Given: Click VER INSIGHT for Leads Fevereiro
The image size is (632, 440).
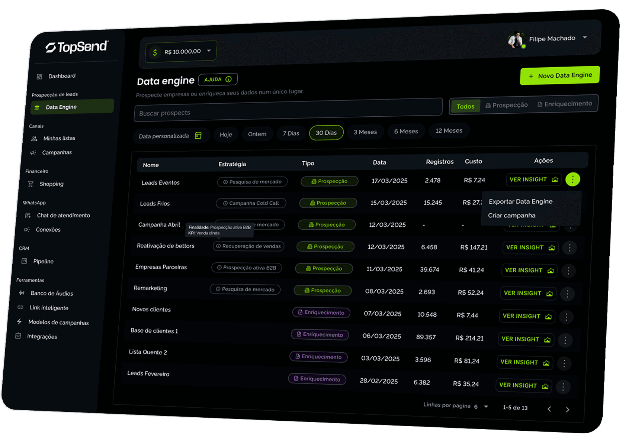Looking at the screenshot, I should click(x=524, y=385).
